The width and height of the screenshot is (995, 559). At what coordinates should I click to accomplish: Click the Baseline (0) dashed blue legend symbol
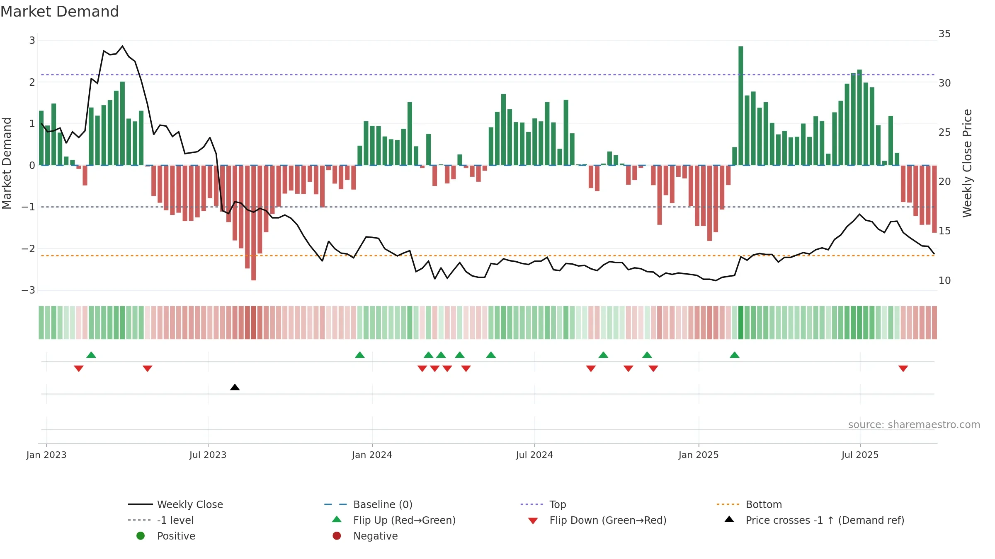336,504
